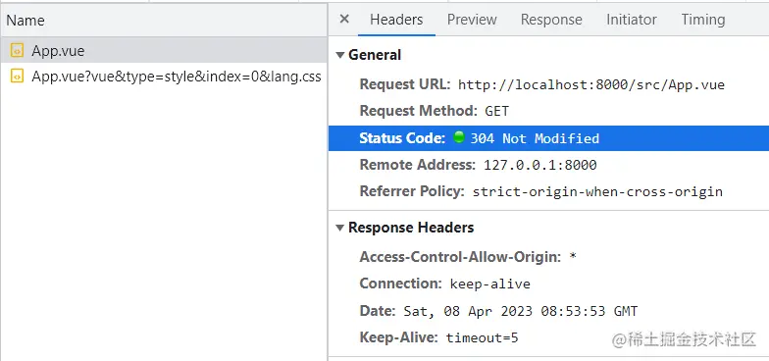Click the Keep-Alive timeout=5 header row
The image size is (769, 361).
click(549, 337)
